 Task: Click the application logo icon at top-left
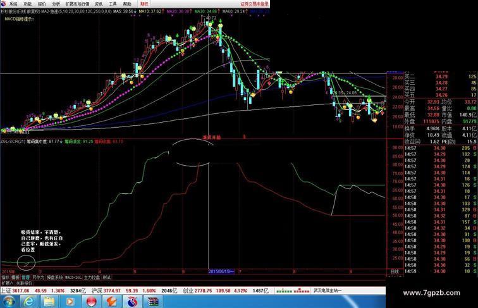pyautogui.click(x=3, y=4)
